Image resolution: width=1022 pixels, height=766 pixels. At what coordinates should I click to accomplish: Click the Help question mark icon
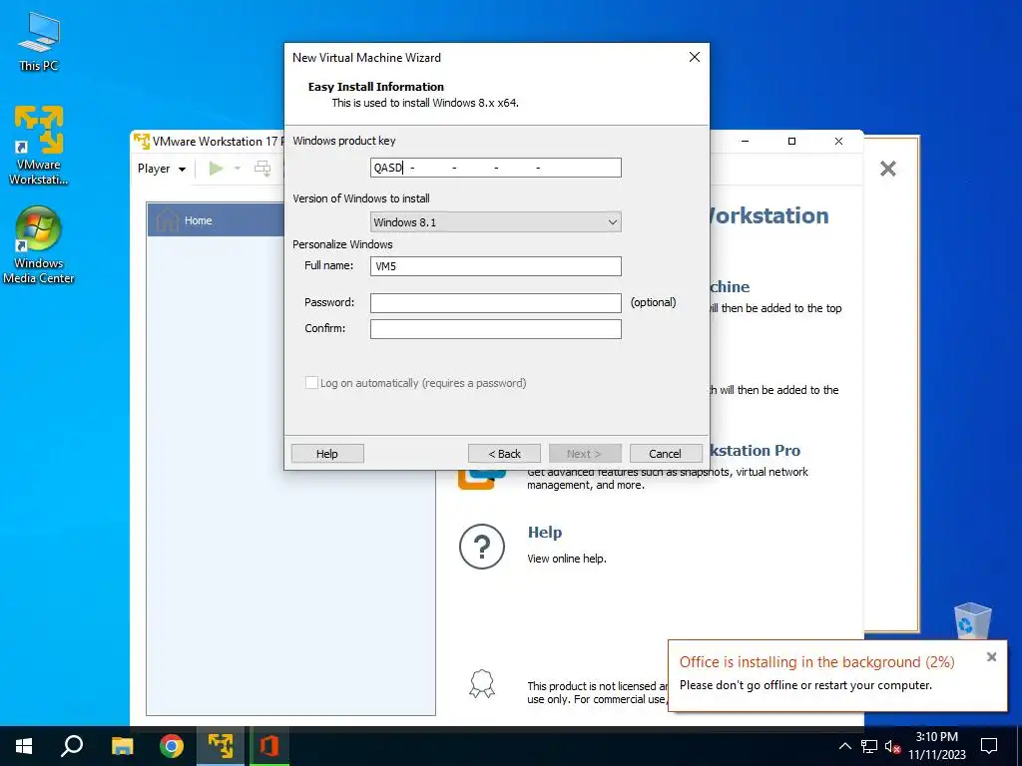[482, 547]
